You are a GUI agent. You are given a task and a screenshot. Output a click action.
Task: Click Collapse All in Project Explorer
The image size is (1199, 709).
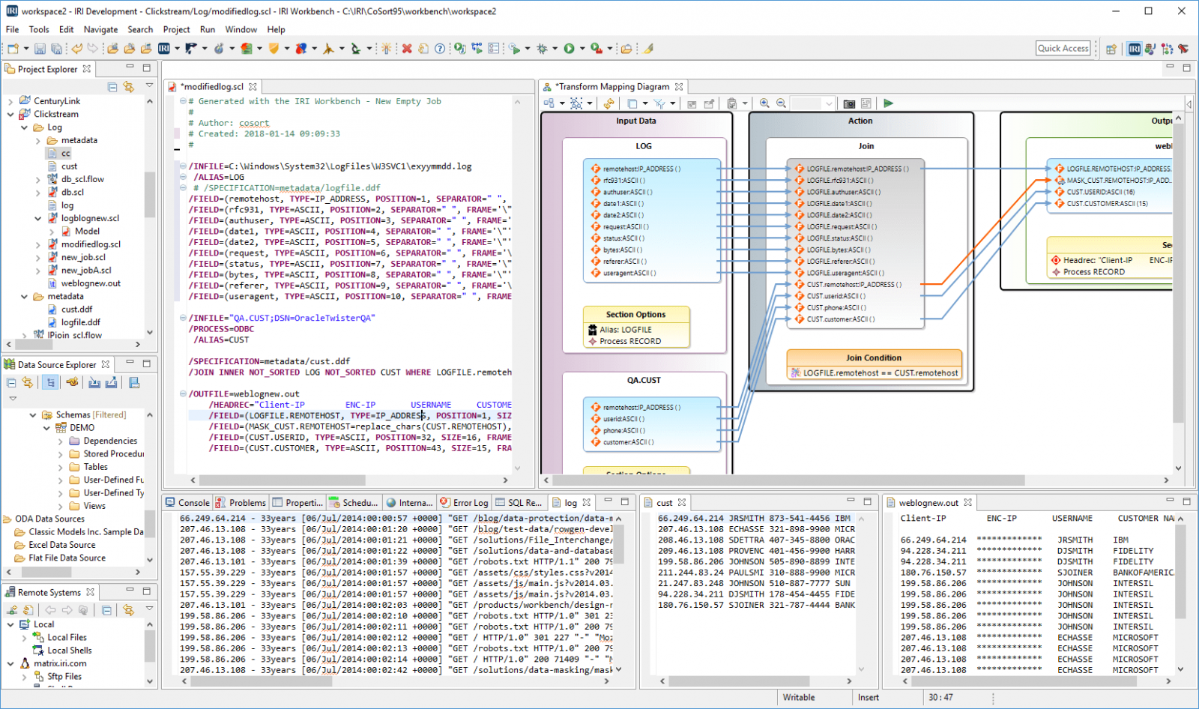pos(112,87)
